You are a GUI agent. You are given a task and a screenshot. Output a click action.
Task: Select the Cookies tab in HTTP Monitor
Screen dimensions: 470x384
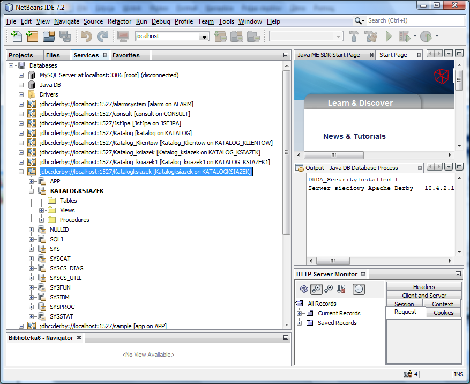coord(444,313)
